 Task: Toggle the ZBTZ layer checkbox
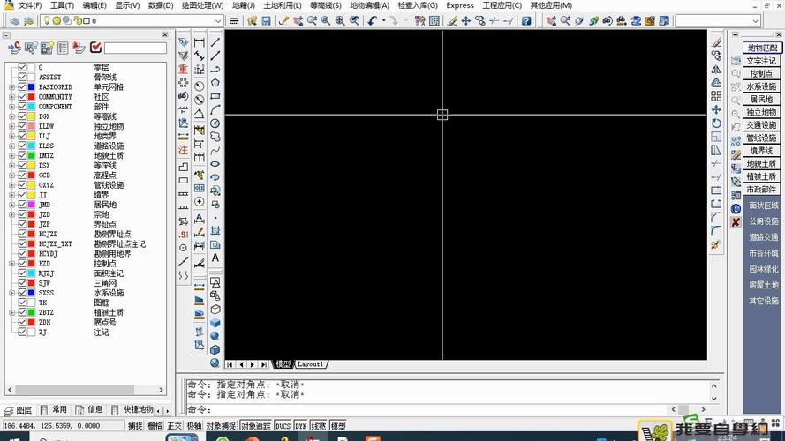pos(22,312)
